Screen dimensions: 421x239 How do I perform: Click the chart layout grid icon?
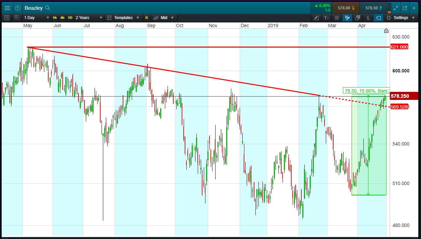tap(17, 17)
